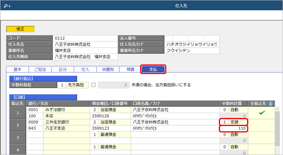
Task: Click account number 3599123
Action: (x=110, y=128)
